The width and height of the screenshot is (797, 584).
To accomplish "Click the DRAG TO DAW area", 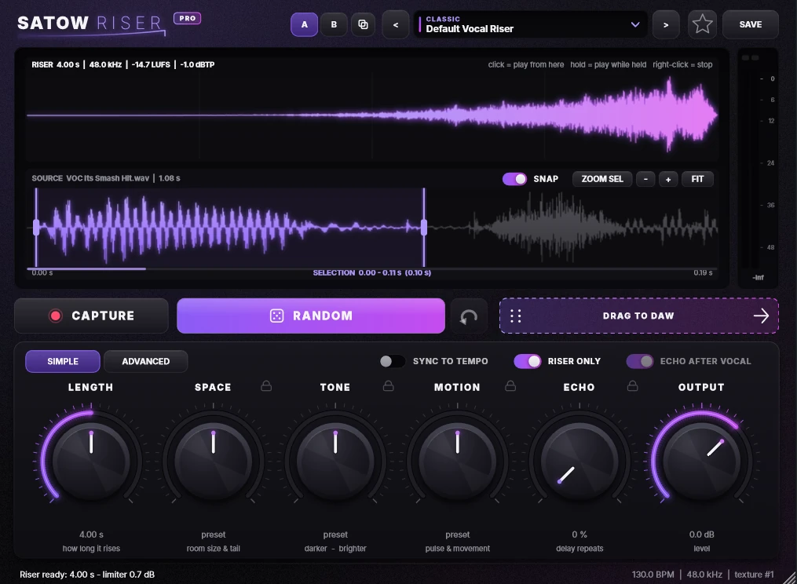I will 638,316.
